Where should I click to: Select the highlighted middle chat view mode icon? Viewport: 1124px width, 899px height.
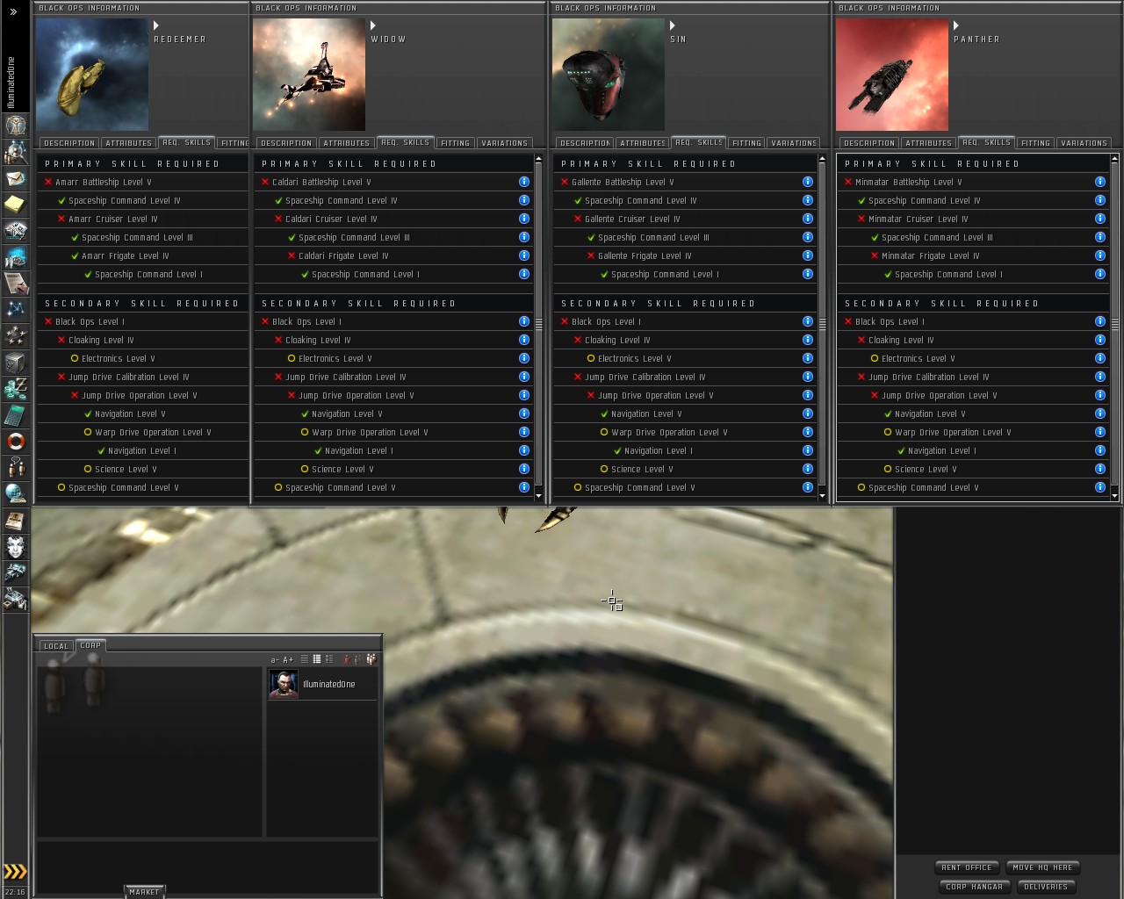317,659
